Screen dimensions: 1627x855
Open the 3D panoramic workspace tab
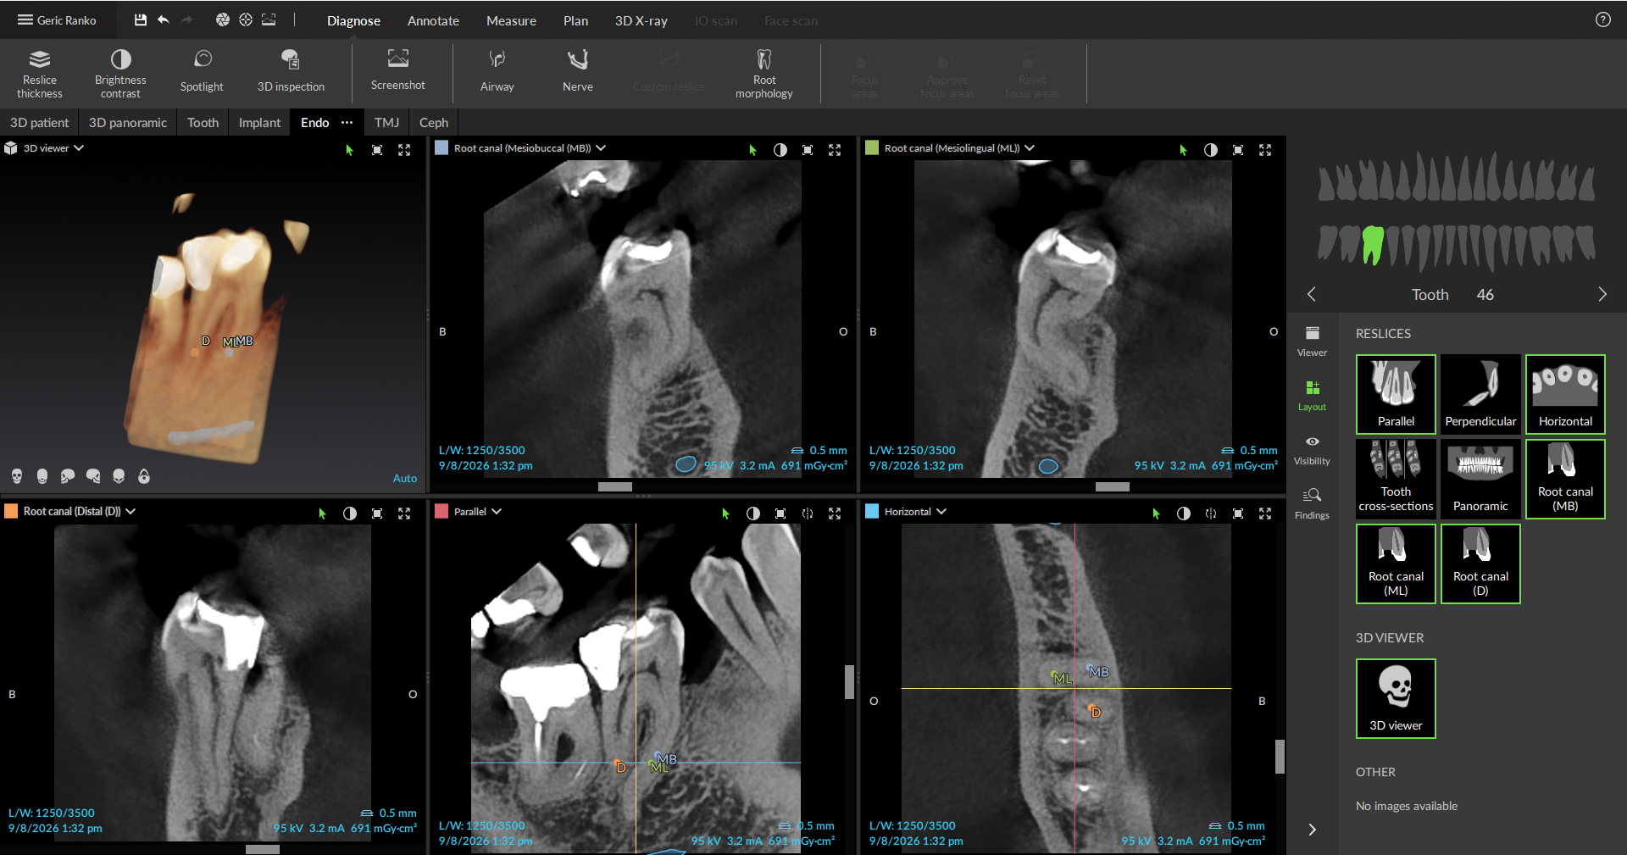click(x=128, y=123)
